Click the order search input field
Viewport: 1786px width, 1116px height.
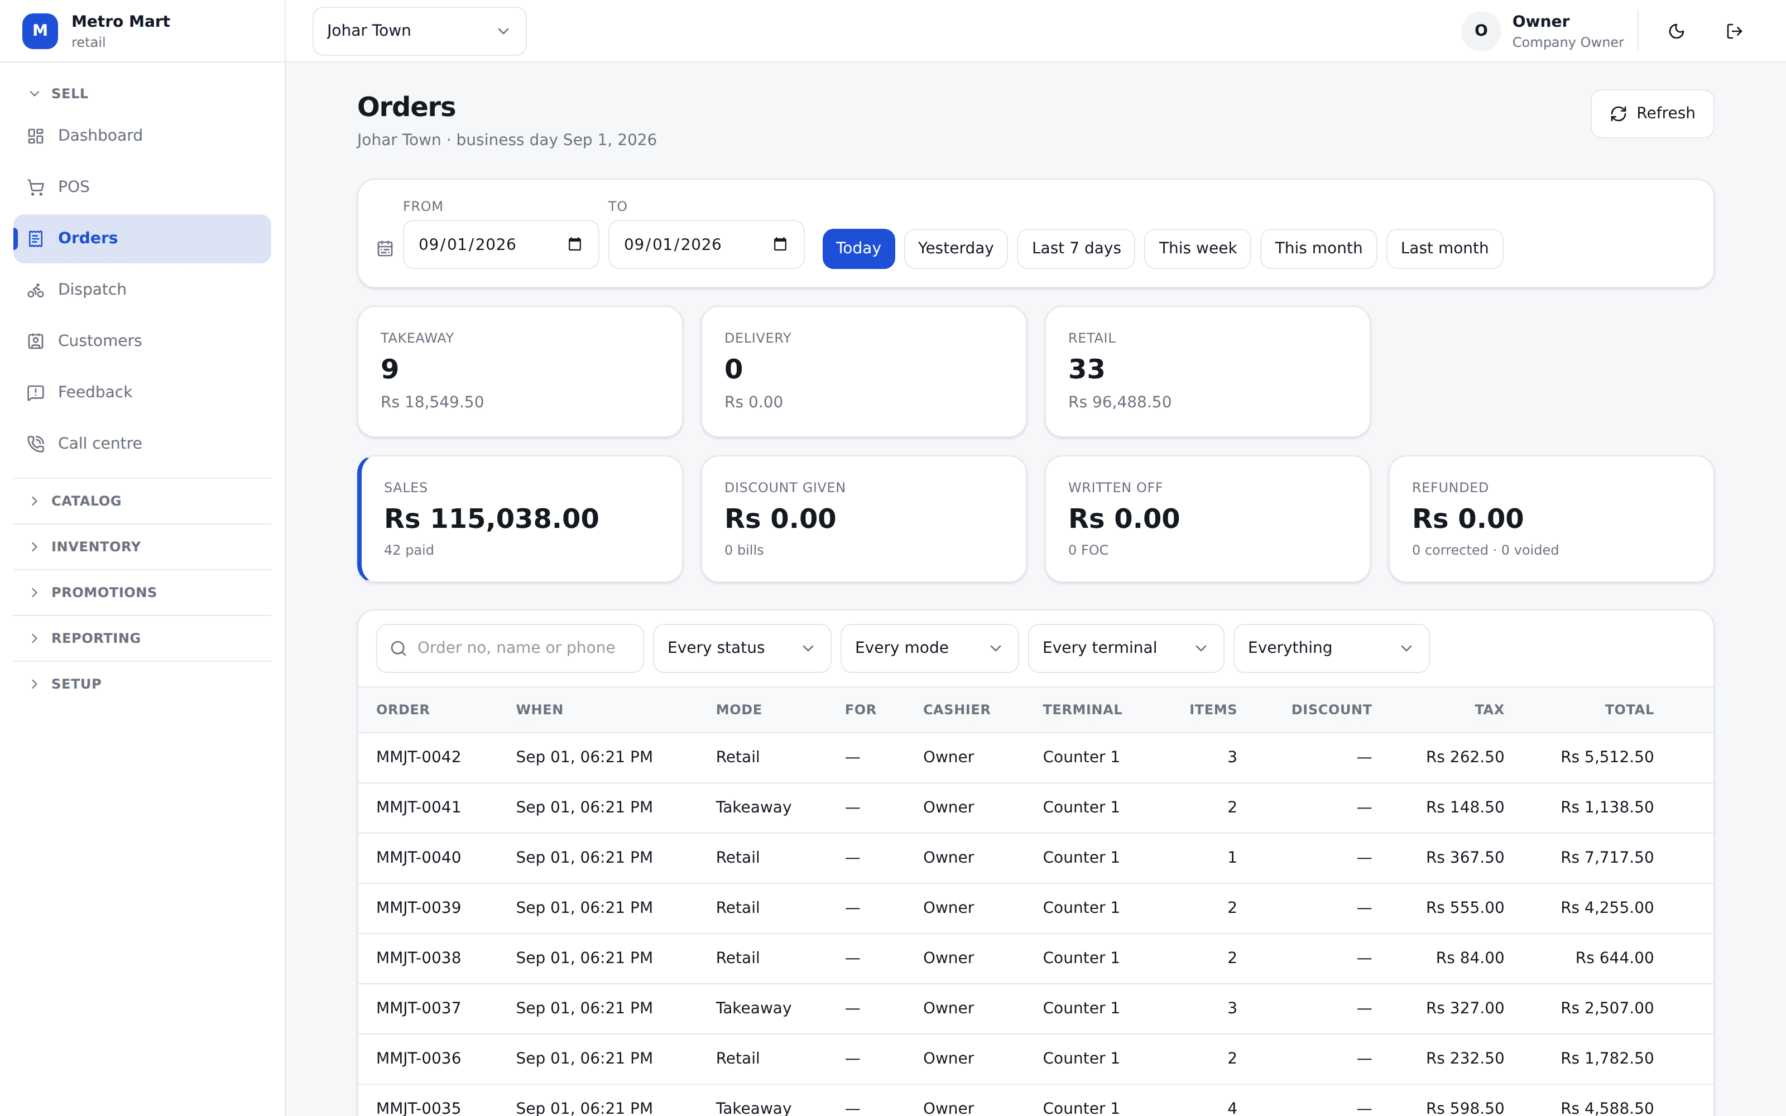(510, 648)
